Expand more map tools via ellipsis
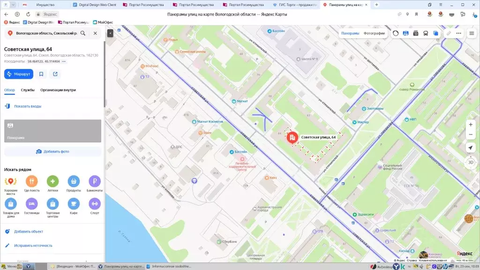This screenshot has width=480, height=270. [x=458, y=33]
